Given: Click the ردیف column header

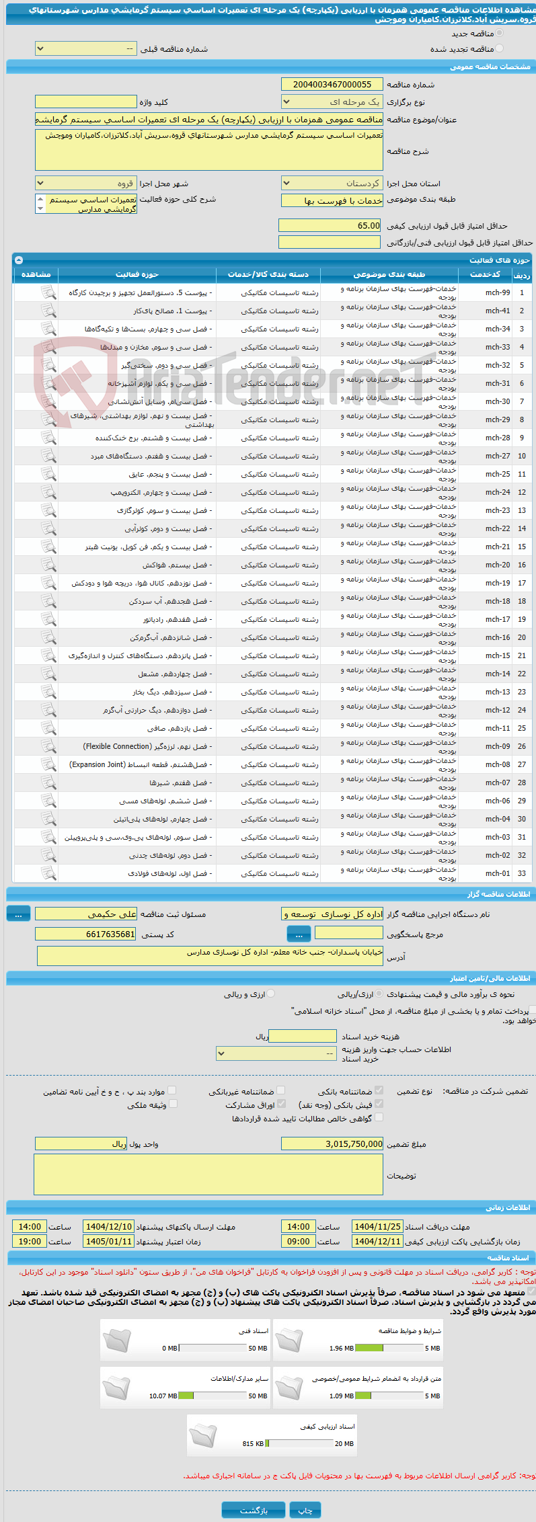Looking at the screenshot, I should [521, 274].
